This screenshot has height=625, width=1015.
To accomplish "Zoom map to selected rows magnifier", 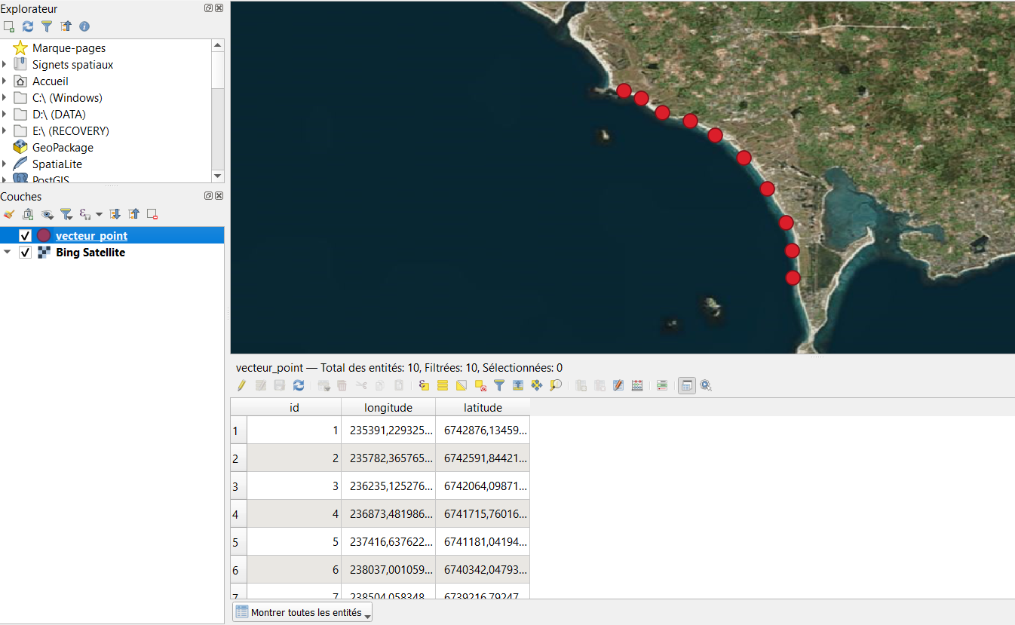I will click(556, 385).
